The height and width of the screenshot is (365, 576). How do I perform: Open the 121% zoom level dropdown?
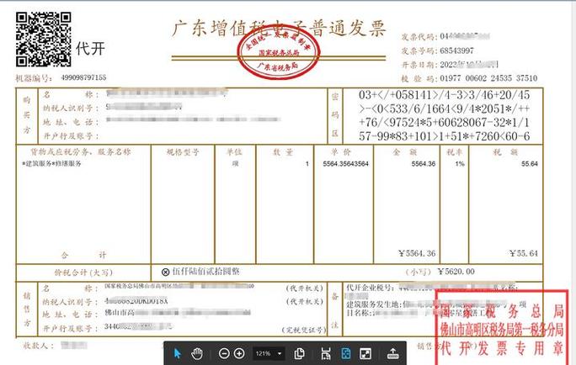[x=269, y=353]
